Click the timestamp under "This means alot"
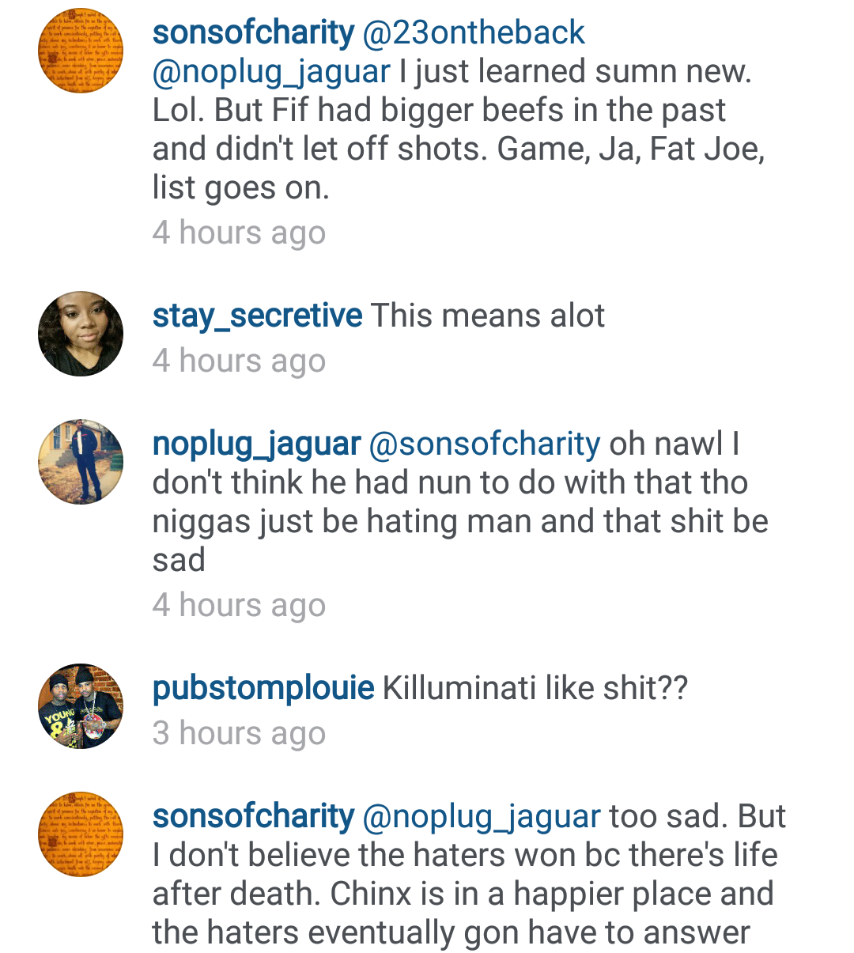The height and width of the screenshot is (953, 854). point(239,361)
